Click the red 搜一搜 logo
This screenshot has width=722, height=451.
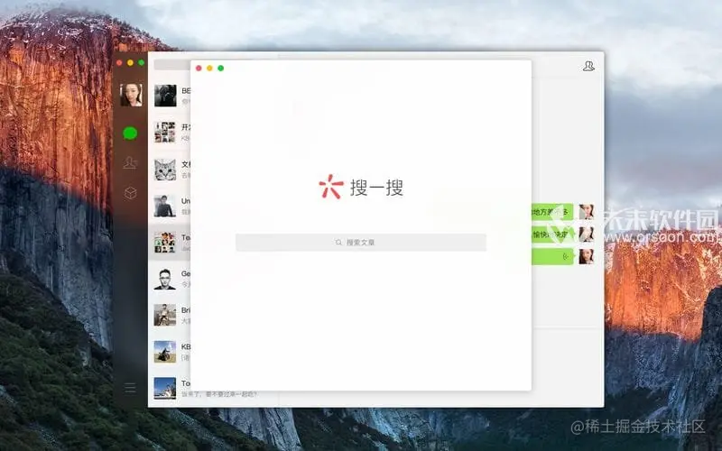pos(331,187)
